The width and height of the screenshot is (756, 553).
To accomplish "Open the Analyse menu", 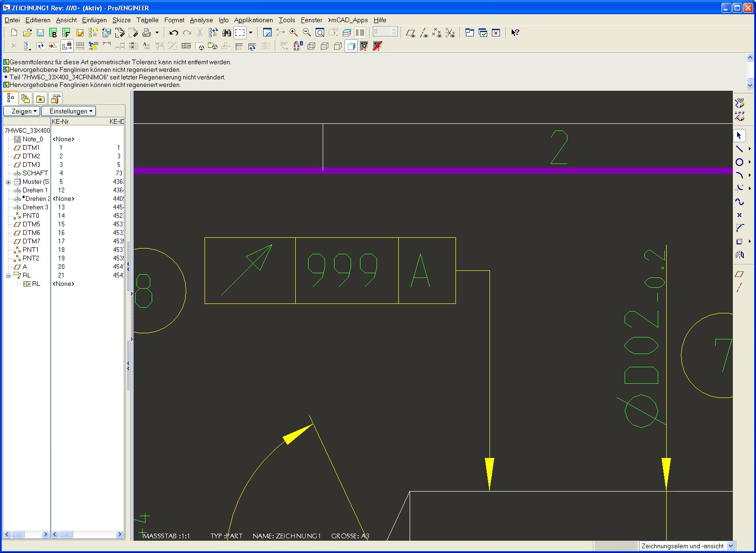I will tap(201, 20).
